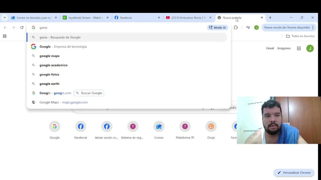
Task: Minimize the Chrome window
Action: pos(291,18)
